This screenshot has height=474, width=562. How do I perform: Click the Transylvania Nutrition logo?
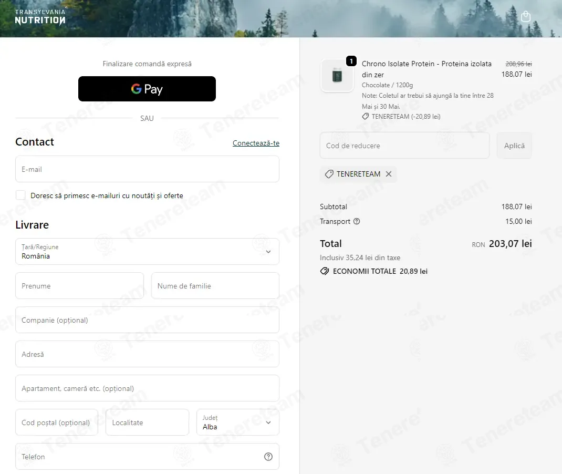pyautogui.click(x=40, y=16)
